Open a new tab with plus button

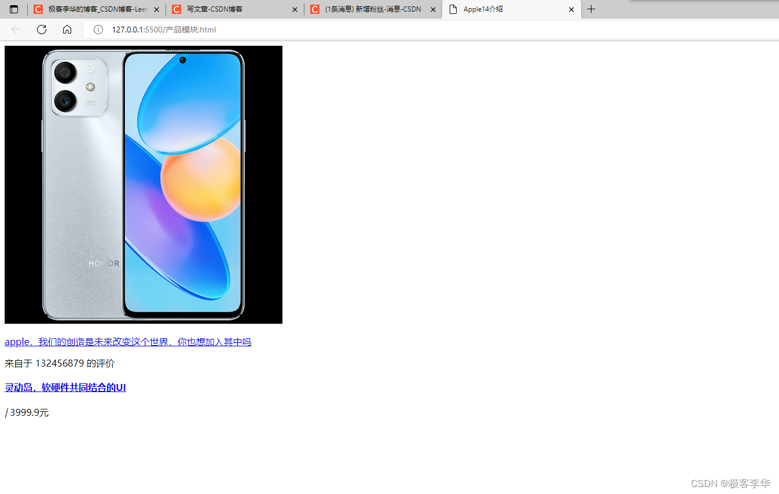[x=591, y=9]
